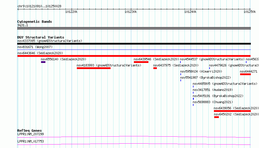Click the chr9:101210910..101250028 coordinates label
The image size is (259, 148).
coord(39,6)
